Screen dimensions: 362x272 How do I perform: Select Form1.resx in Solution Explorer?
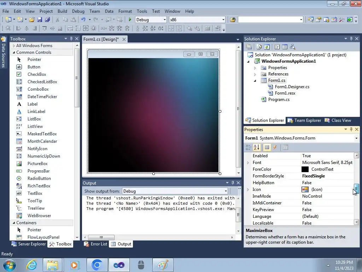(285, 93)
